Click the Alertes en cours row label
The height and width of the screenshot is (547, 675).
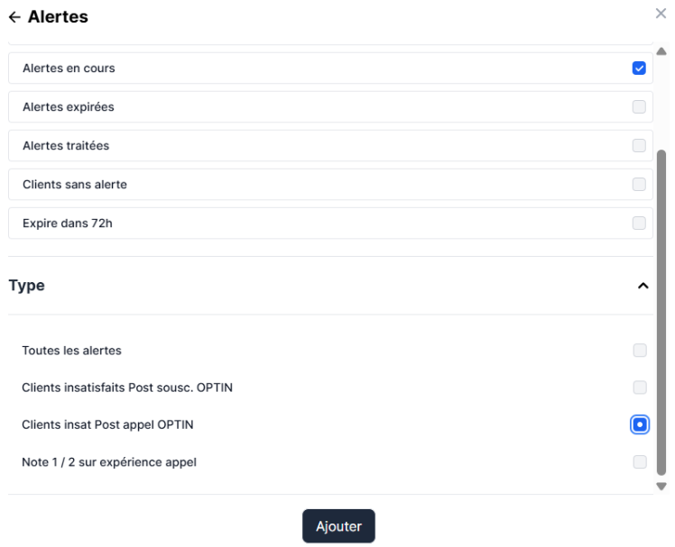click(x=69, y=68)
